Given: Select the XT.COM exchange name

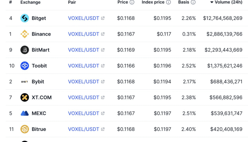Looking at the screenshot, I should 42,97.
